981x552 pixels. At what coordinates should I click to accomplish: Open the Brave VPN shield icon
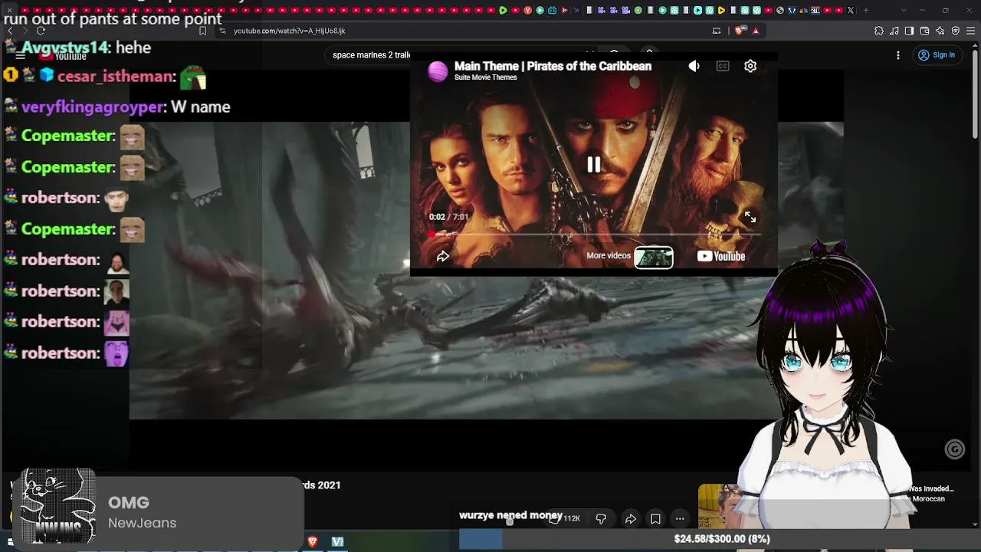click(x=955, y=31)
